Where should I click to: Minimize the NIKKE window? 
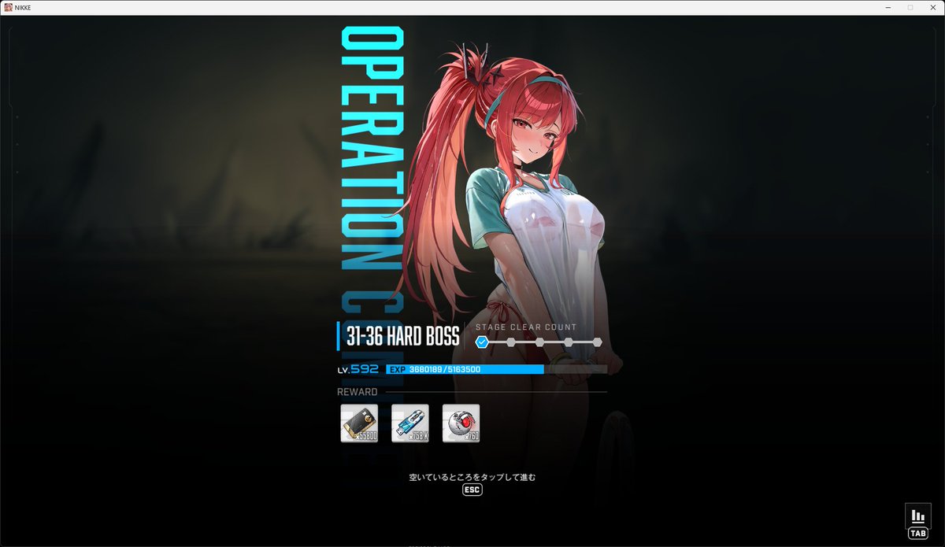click(888, 7)
